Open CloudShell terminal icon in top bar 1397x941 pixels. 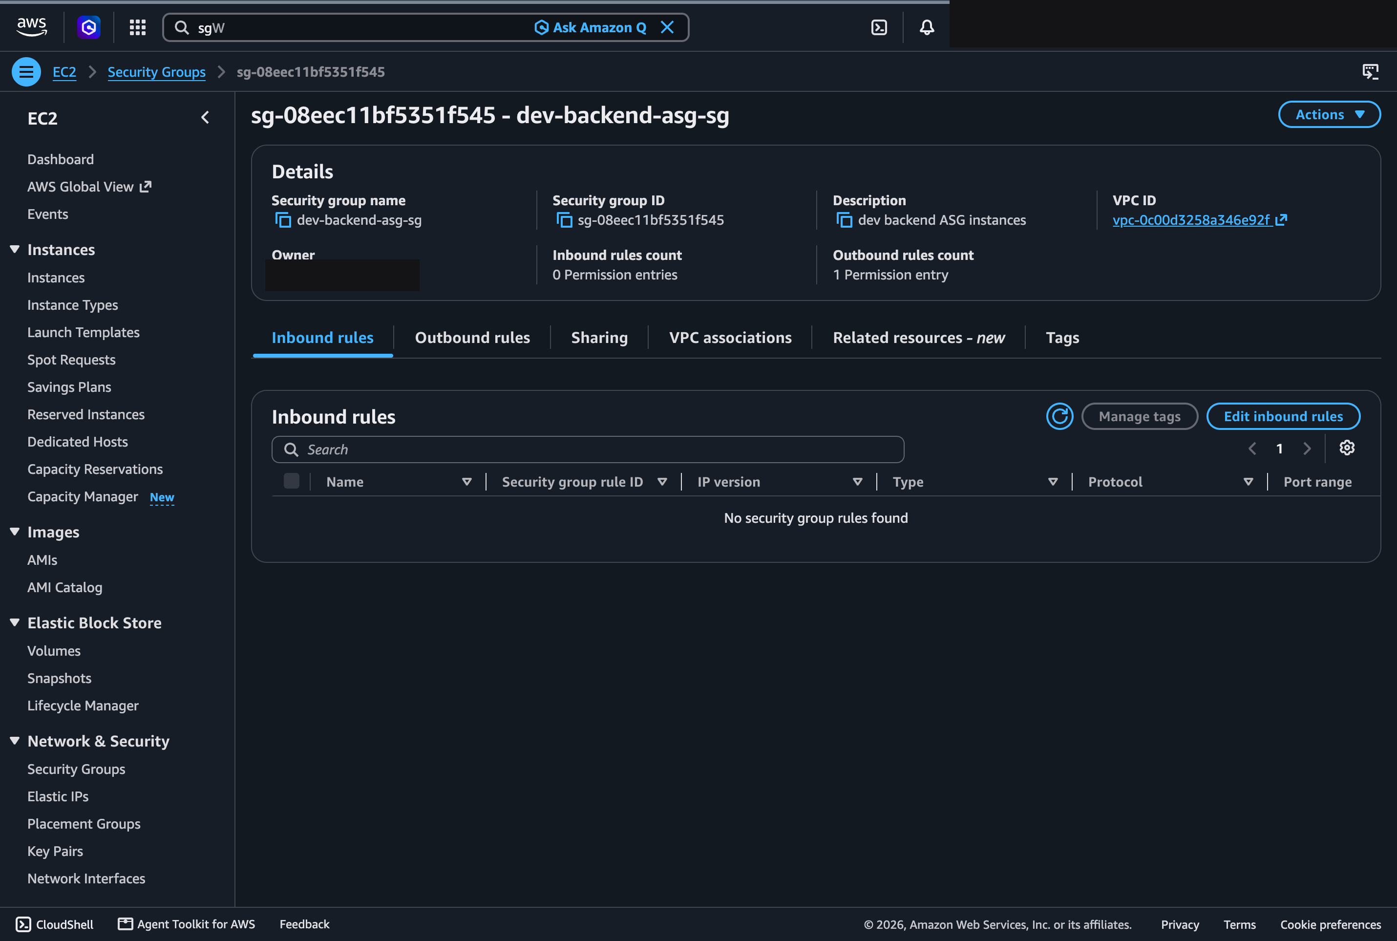(879, 27)
